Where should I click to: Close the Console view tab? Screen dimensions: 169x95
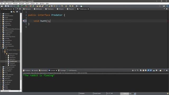pyautogui.click(x=56, y=70)
